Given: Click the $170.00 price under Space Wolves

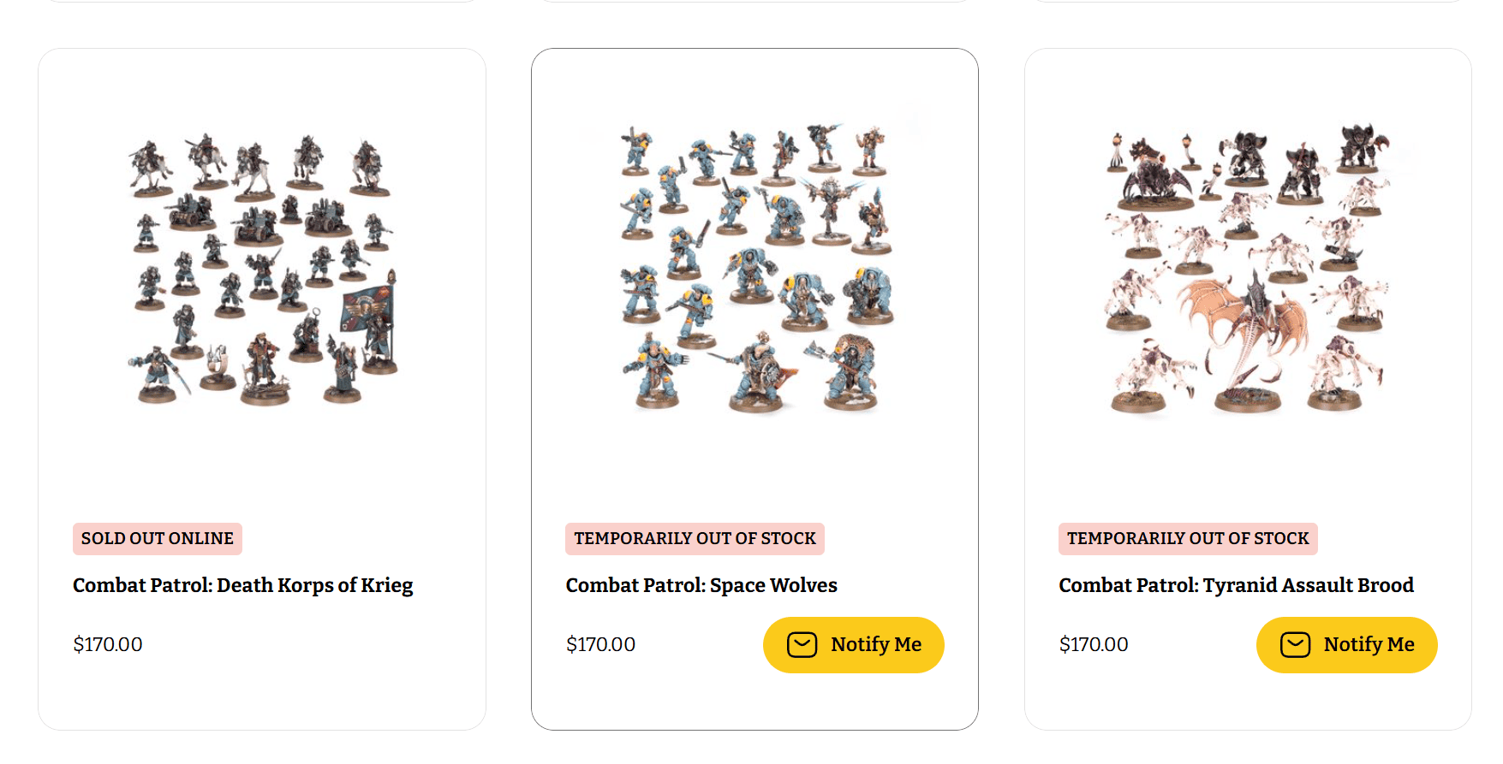Looking at the screenshot, I should click(x=600, y=644).
